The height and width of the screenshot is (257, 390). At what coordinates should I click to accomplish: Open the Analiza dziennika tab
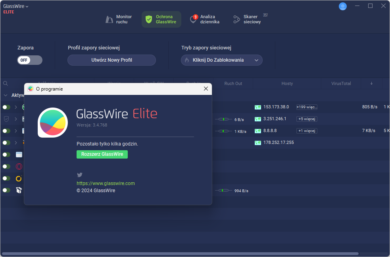(205, 19)
